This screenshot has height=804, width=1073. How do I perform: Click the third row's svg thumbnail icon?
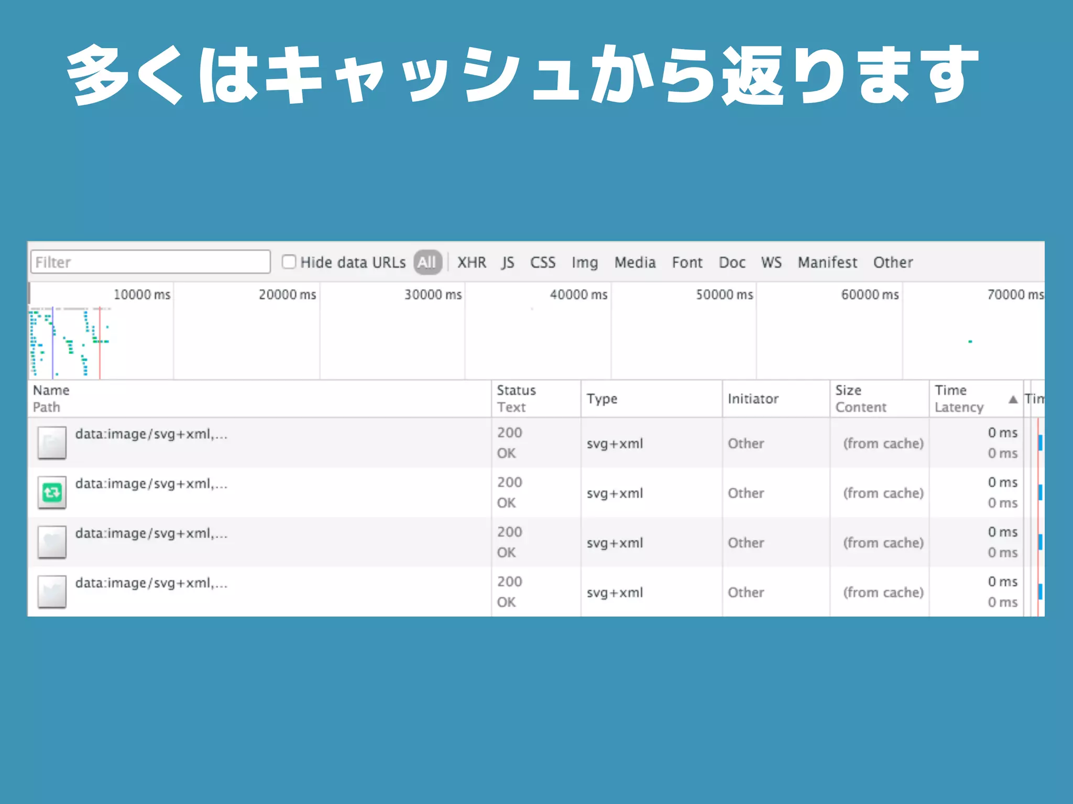52,542
